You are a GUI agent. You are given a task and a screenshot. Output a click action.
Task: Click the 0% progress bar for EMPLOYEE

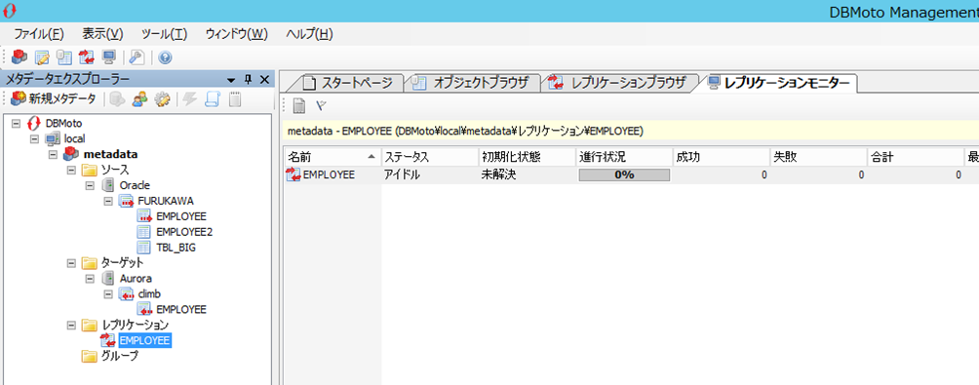[x=624, y=175]
